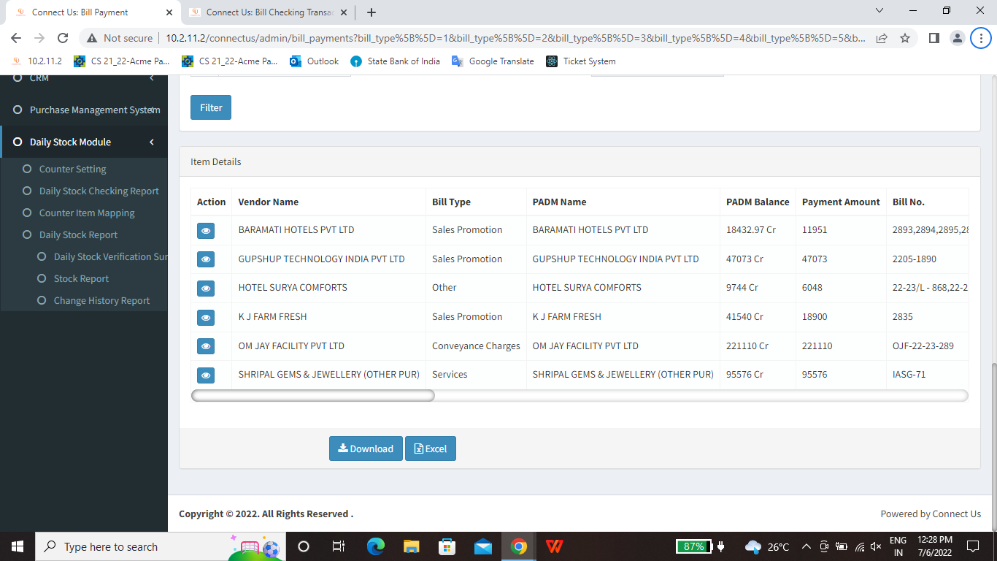
Task: Open the notification center icon
Action: (972, 546)
